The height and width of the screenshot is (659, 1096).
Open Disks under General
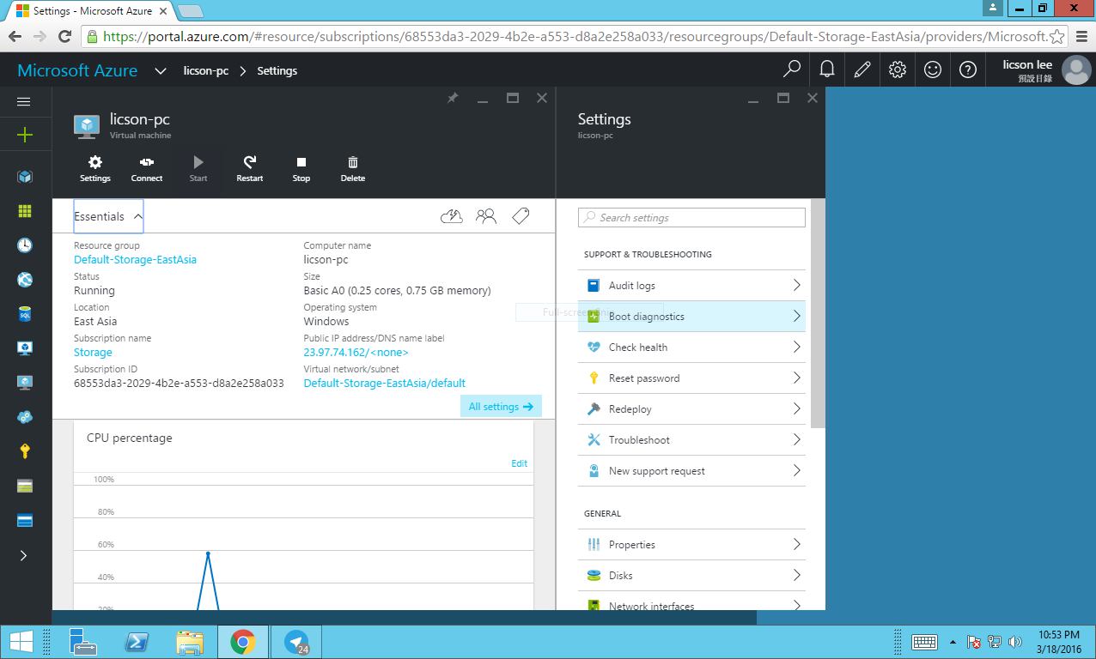(x=691, y=575)
